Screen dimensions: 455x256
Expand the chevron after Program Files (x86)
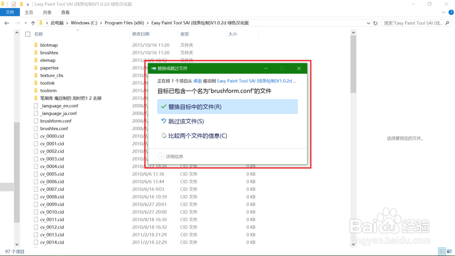tap(148, 23)
